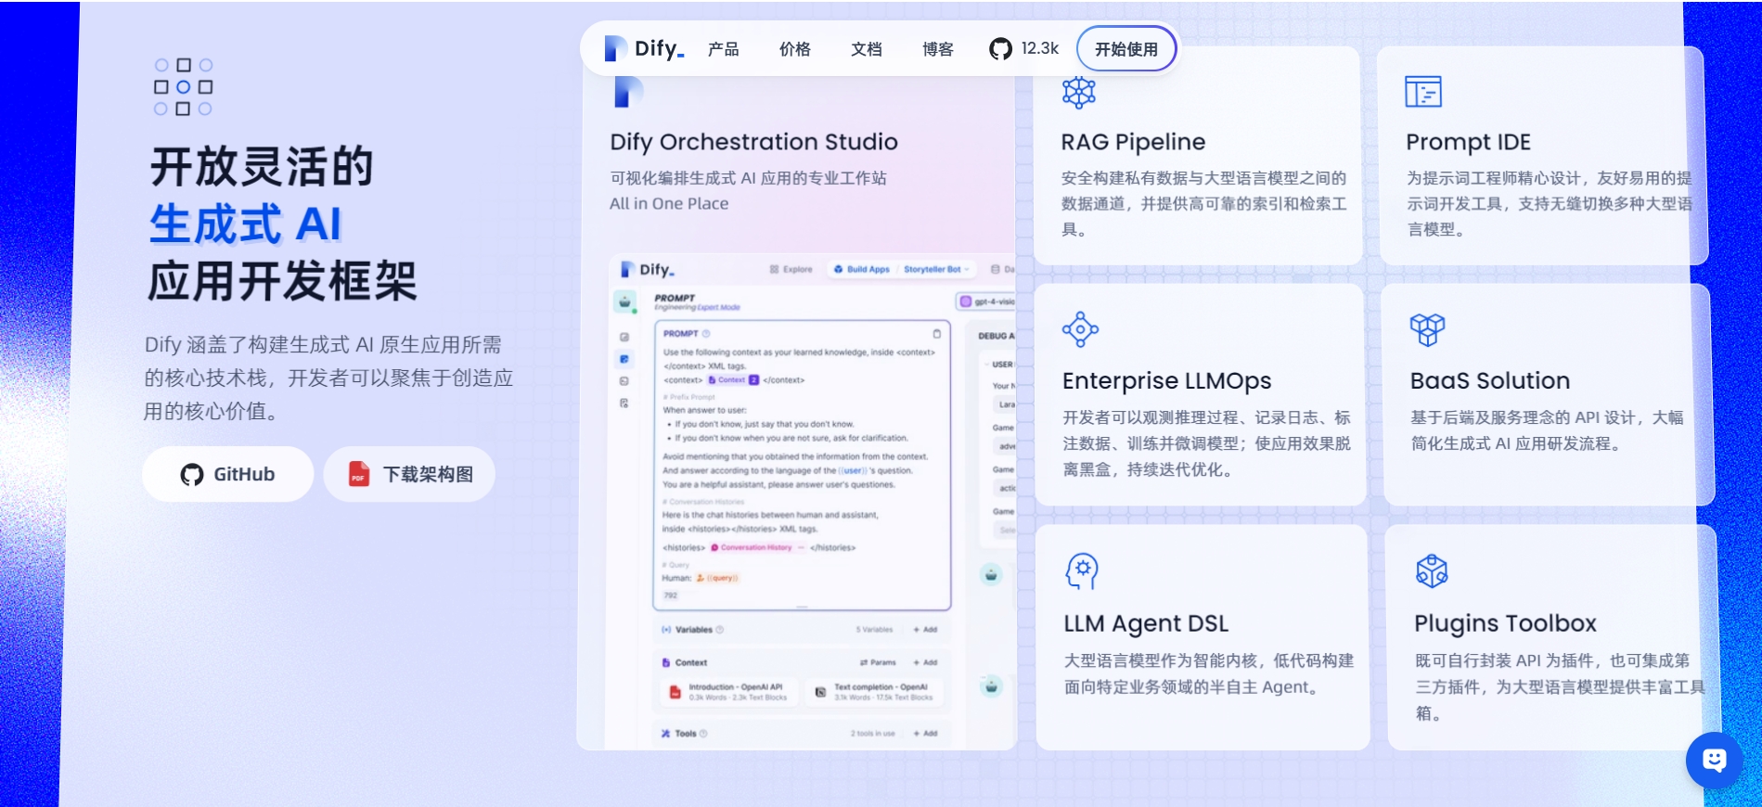Open the 博客 blog link
Image resolution: width=1762 pixels, height=807 pixels.
937,49
